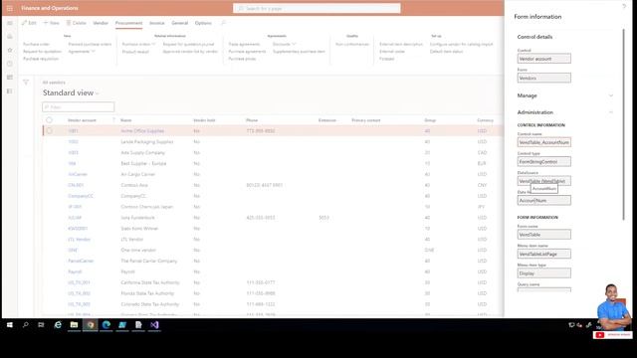Open Modules list icon in sidebar
The width and height of the screenshot is (637, 358).
(10, 91)
